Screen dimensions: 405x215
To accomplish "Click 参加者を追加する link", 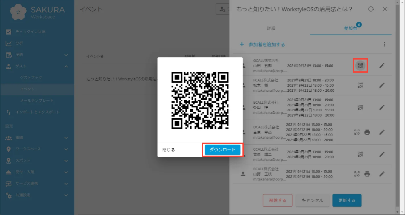I will point(267,45).
